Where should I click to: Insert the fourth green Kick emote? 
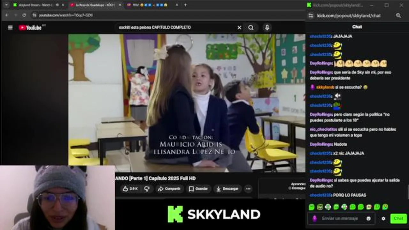[336, 207]
